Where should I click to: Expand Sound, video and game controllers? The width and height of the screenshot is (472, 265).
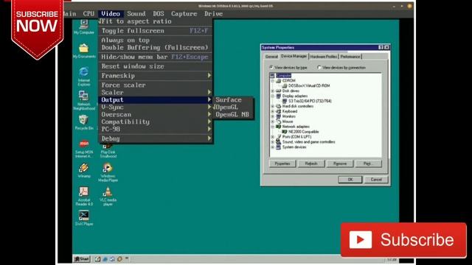tap(273, 142)
